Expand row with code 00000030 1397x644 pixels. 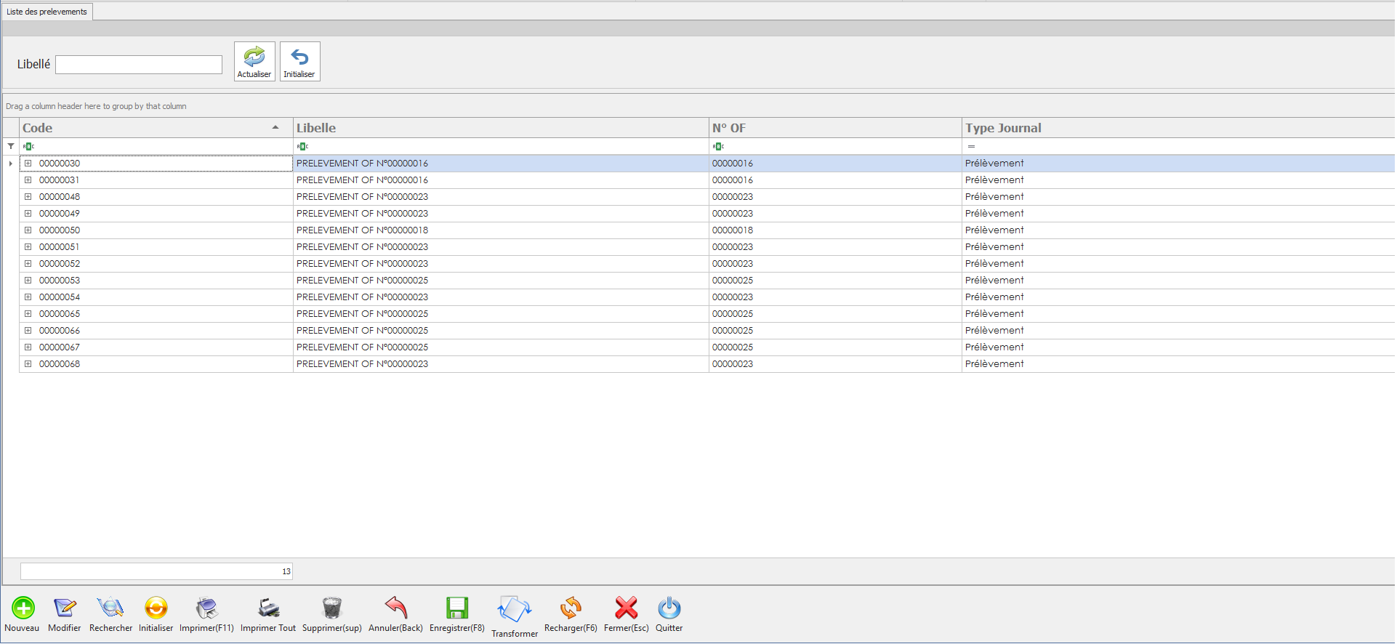click(x=28, y=164)
